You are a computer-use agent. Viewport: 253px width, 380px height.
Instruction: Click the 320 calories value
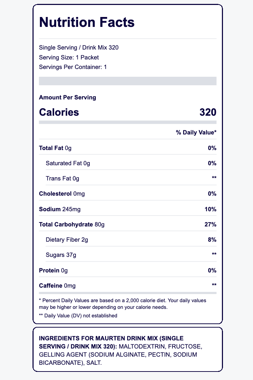coord(208,112)
